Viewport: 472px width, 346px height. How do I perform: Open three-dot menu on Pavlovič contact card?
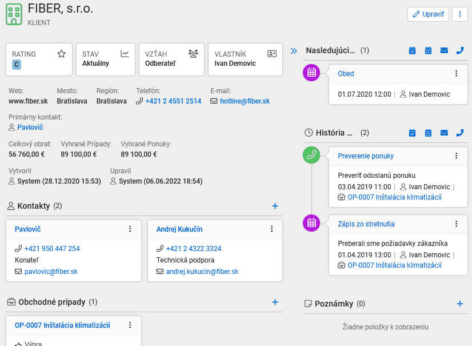(130, 229)
